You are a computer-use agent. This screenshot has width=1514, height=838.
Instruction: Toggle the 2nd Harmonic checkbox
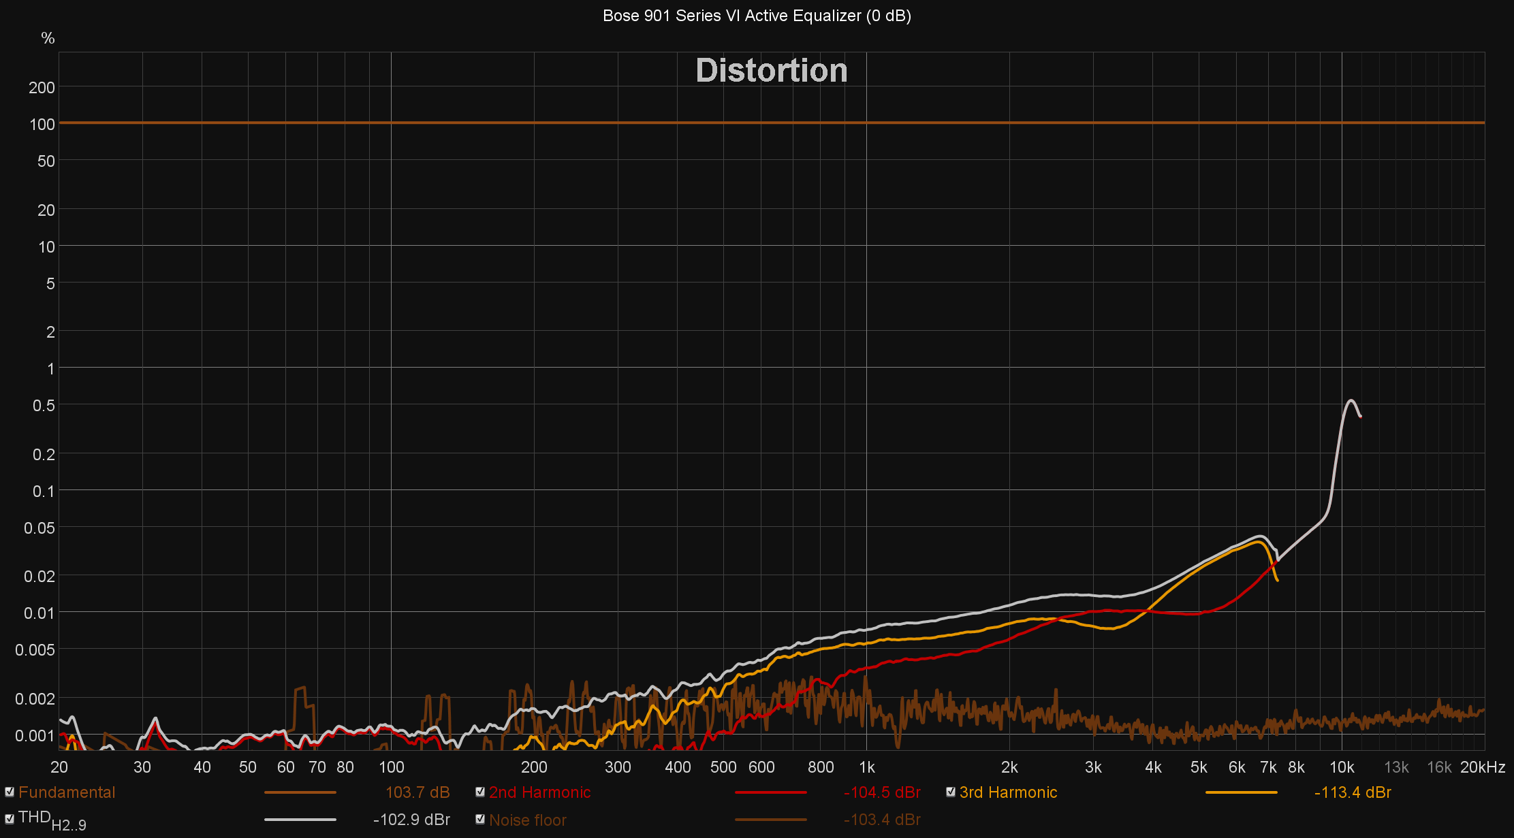pyautogui.click(x=480, y=792)
